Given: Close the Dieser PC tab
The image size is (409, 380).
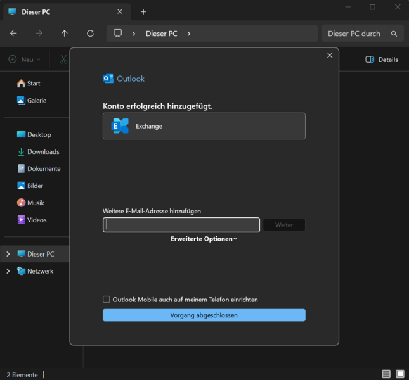Looking at the screenshot, I should point(120,12).
